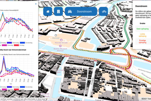This screenshot has width=151, height=101.
Task: Switch to the bicycle traffic button
Action: click(103, 11)
